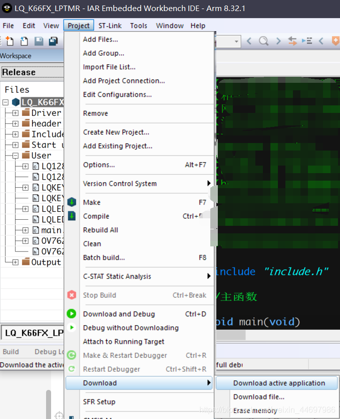Open the toolbar combo box dropdown arrow
340x419 pixels.
[236, 42]
